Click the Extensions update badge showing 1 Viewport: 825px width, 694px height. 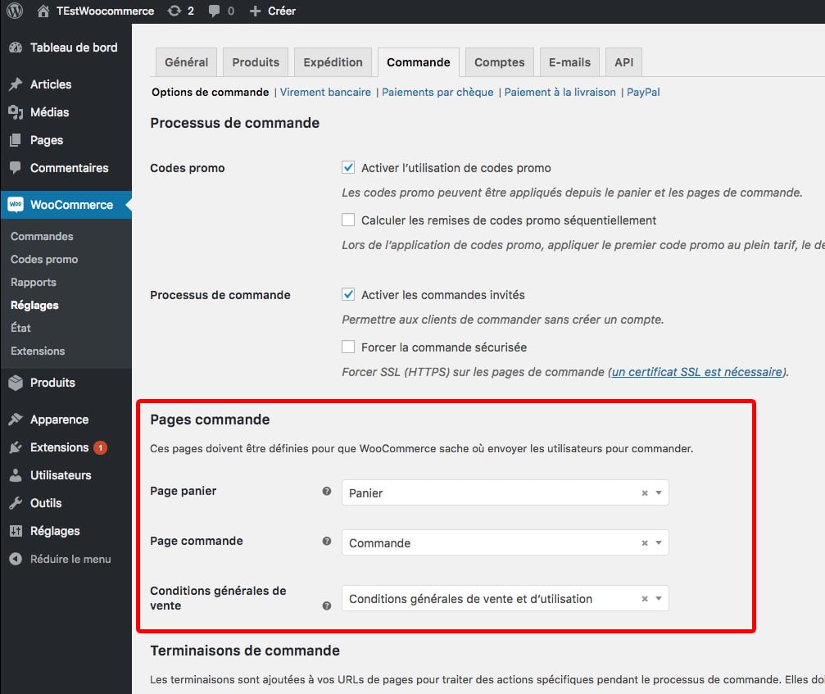[101, 447]
